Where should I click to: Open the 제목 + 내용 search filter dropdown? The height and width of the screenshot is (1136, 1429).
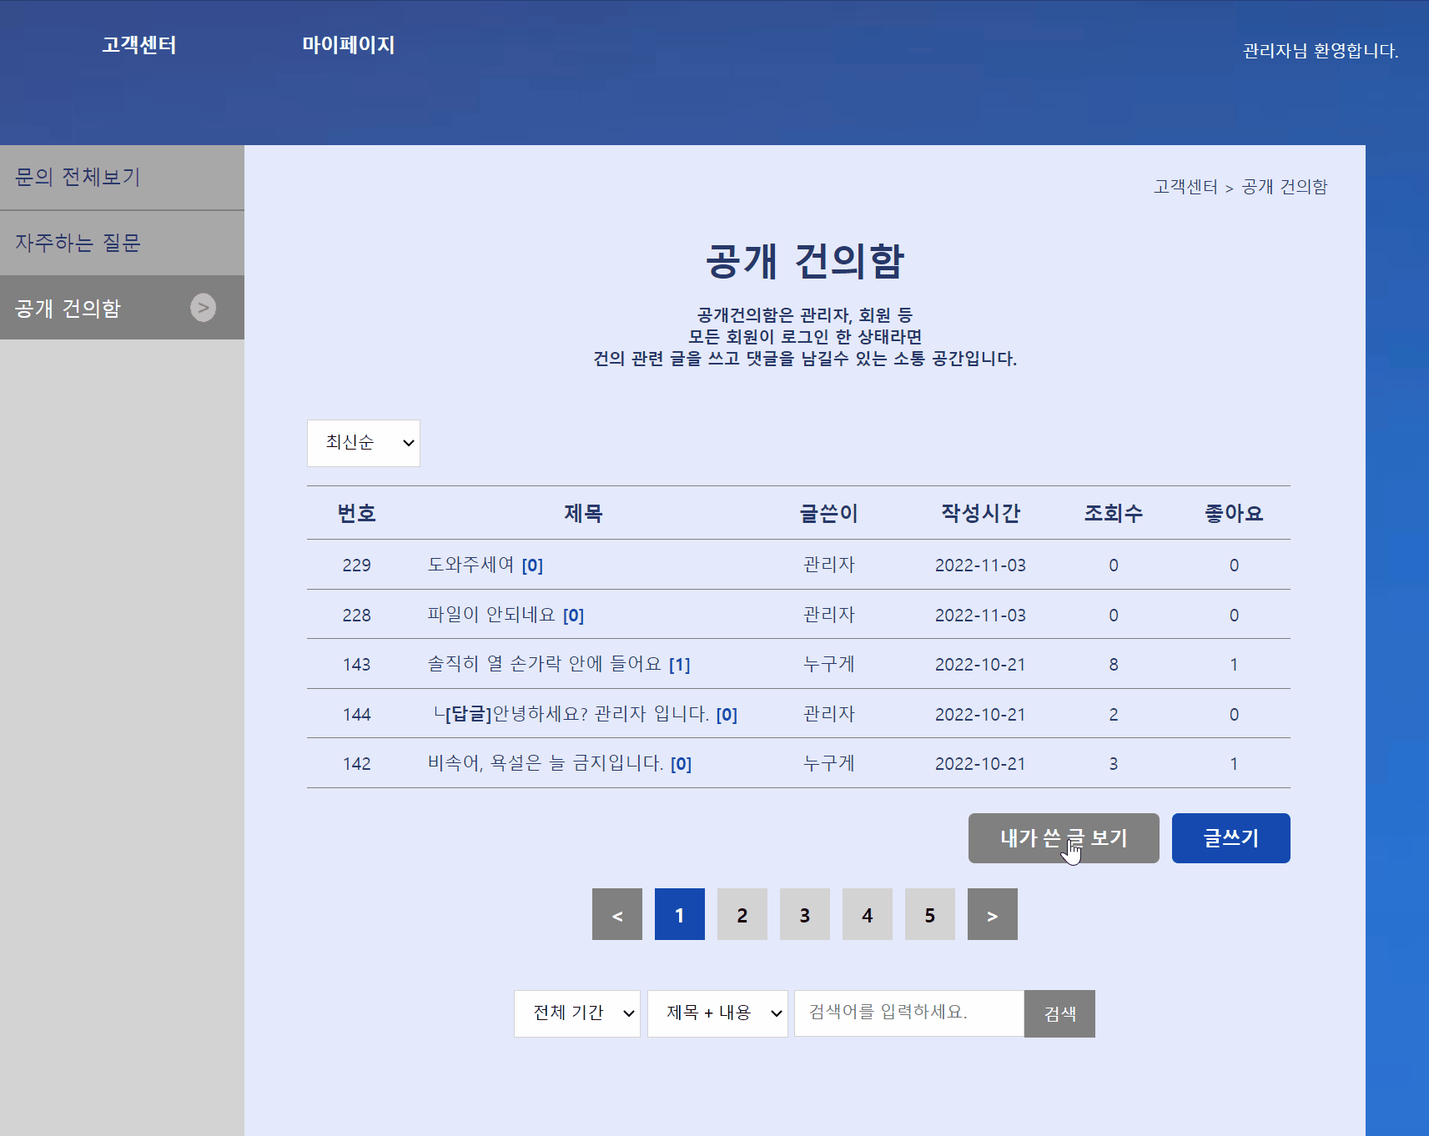tap(717, 1013)
